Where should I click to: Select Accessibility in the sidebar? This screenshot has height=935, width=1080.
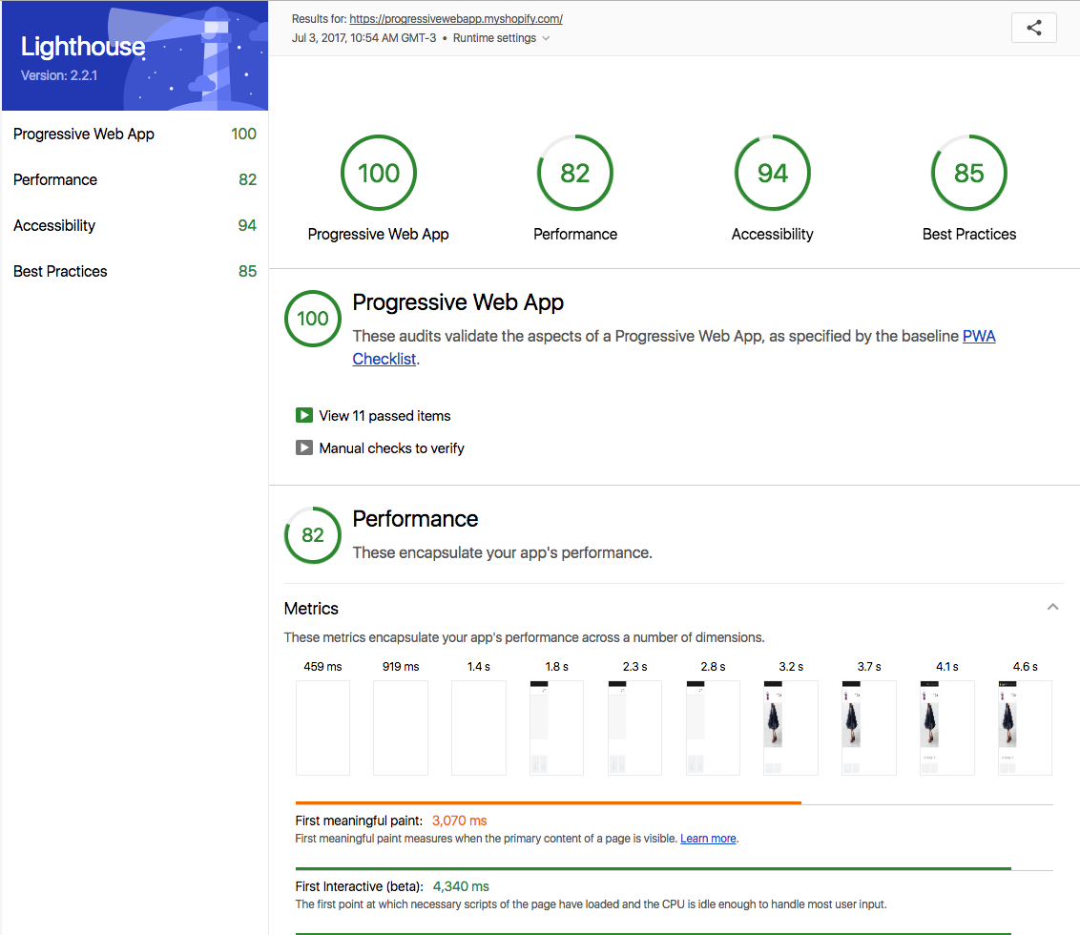pos(135,225)
